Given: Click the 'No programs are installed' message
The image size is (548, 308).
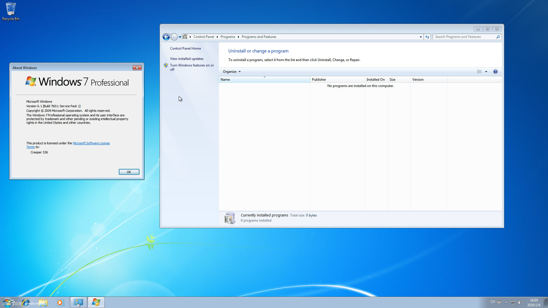Looking at the screenshot, I should pyautogui.click(x=360, y=86).
